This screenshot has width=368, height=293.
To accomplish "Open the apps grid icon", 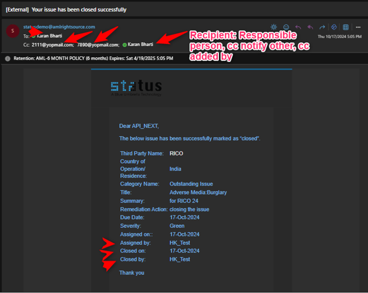I will tap(346, 27).
